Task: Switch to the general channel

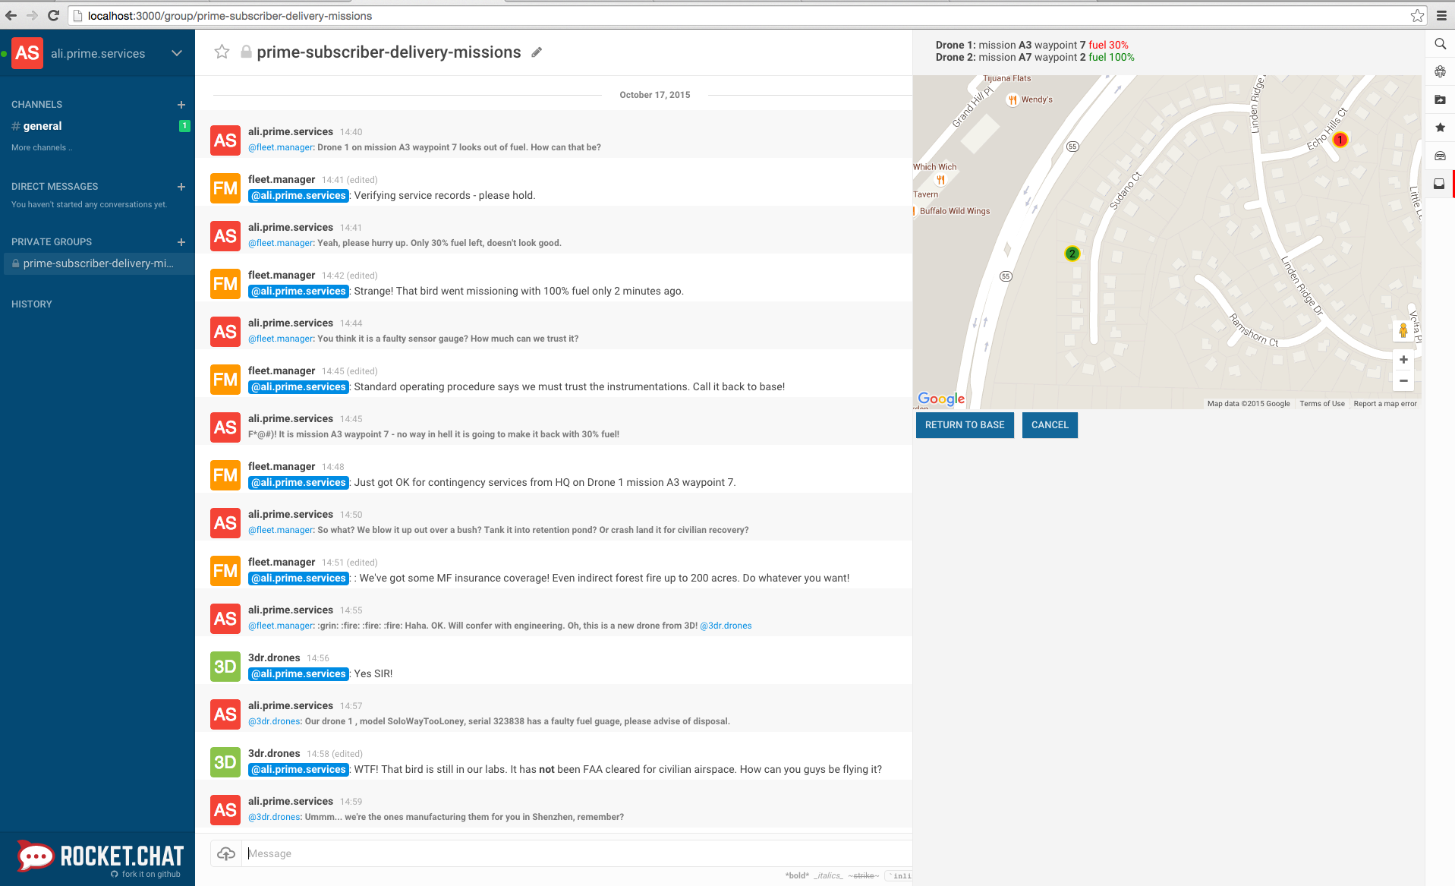Action: [43, 126]
